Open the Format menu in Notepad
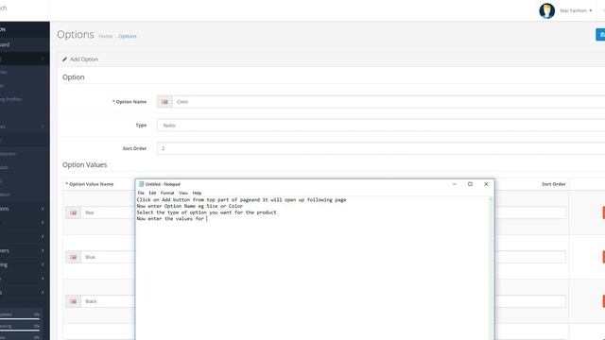 (x=167, y=193)
